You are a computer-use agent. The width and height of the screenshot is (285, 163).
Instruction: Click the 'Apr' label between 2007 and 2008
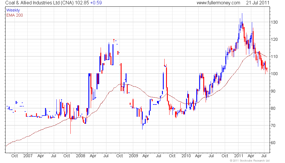coord(40,156)
